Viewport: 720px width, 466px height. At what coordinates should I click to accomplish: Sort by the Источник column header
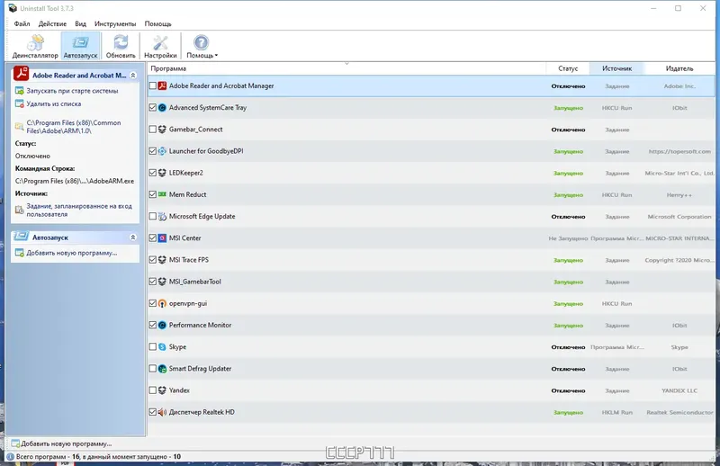(x=616, y=68)
